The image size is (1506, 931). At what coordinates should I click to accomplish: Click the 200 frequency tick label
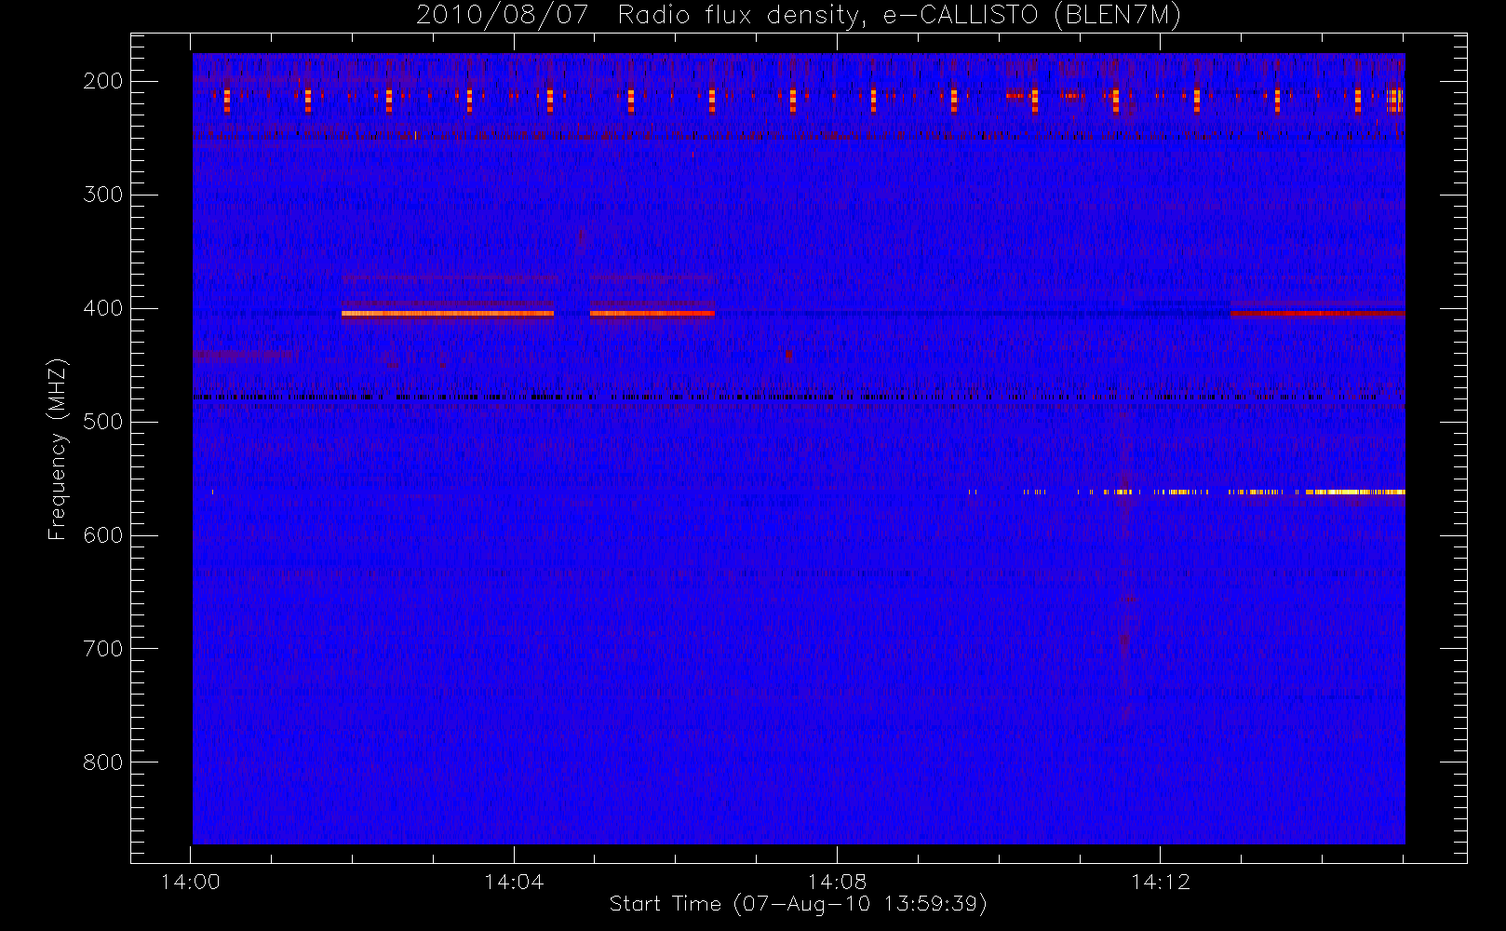point(103,81)
